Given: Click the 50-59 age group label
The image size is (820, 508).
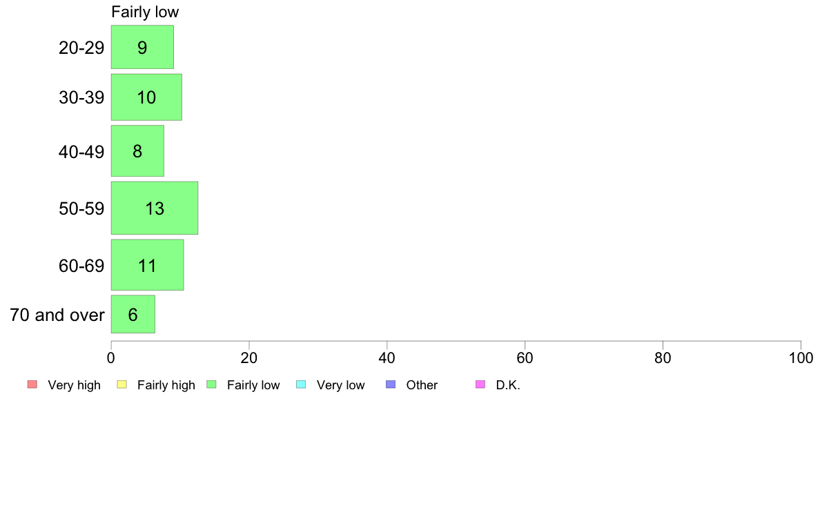Looking at the screenshot, I should [x=81, y=208].
